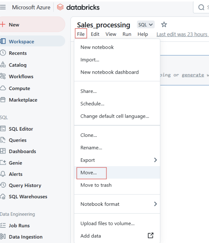Viewport: 209px width, 243px height.
Task: Click the Dashboards grid icon
Action: point(3,151)
